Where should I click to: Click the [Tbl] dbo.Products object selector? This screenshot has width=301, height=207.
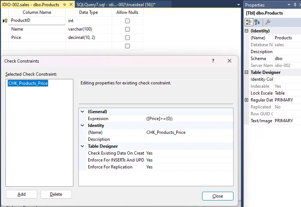(x=273, y=13)
